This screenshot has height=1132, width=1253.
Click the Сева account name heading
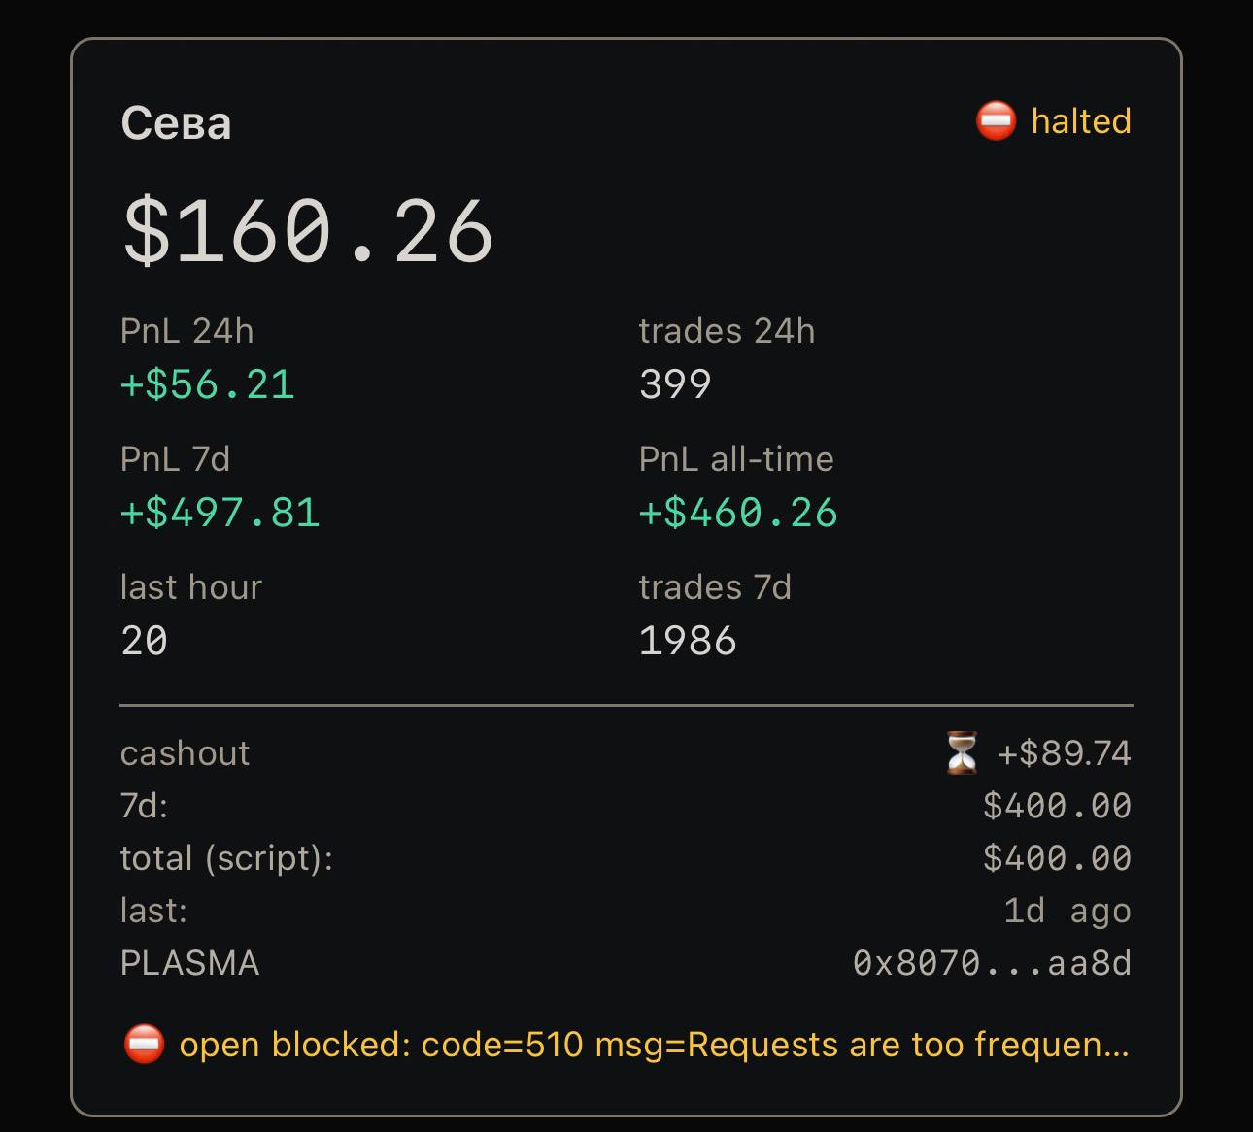[176, 123]
